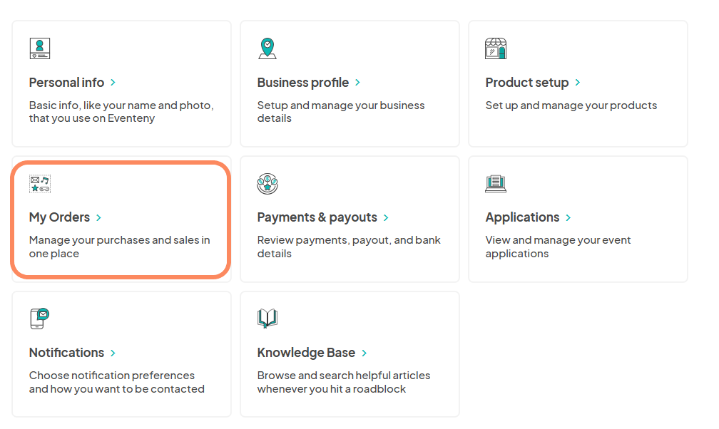This screenshot has height=429, width=719.
Task: Expand the Payments & payouts chevron
Action: [x=385, y=218]
